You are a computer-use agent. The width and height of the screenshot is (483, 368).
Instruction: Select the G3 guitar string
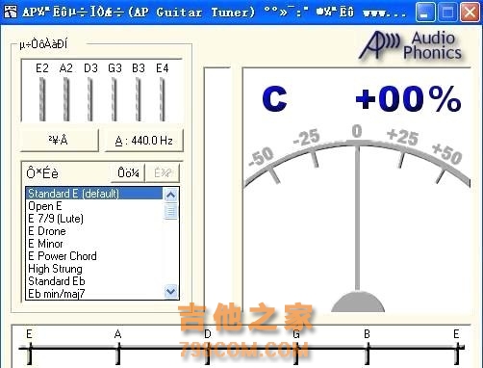point(114,99)
